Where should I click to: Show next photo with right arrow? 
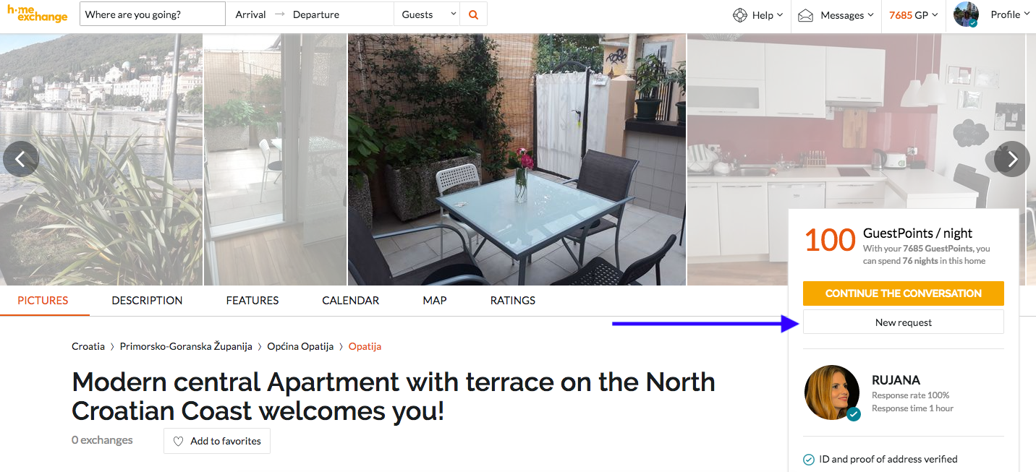coord(1012,159)
